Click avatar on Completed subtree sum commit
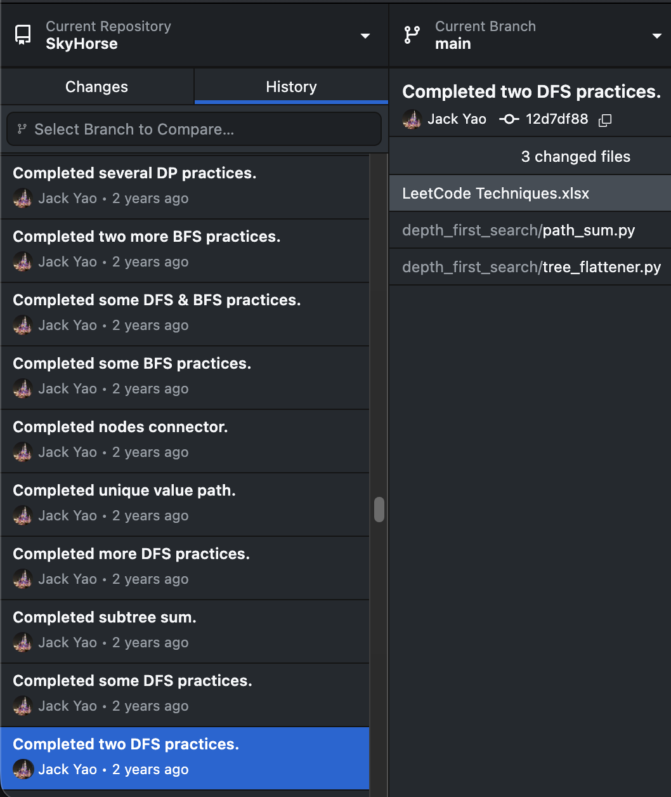This screenshot has width=671, height=797. (23, 642)
